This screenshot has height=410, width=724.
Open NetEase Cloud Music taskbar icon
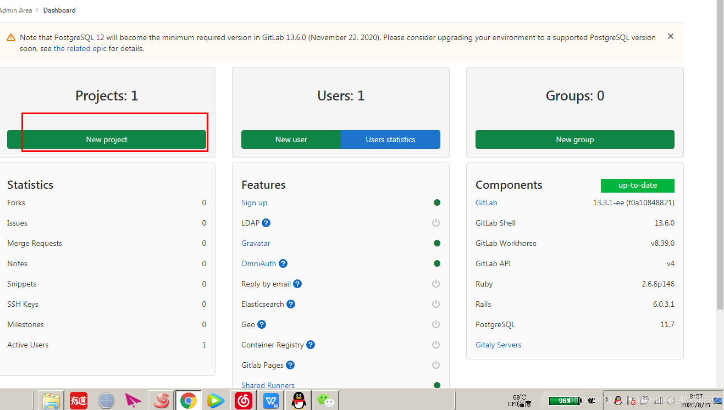click(244, 401)
